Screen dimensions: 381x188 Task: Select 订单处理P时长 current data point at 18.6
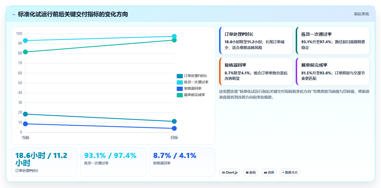25,114
